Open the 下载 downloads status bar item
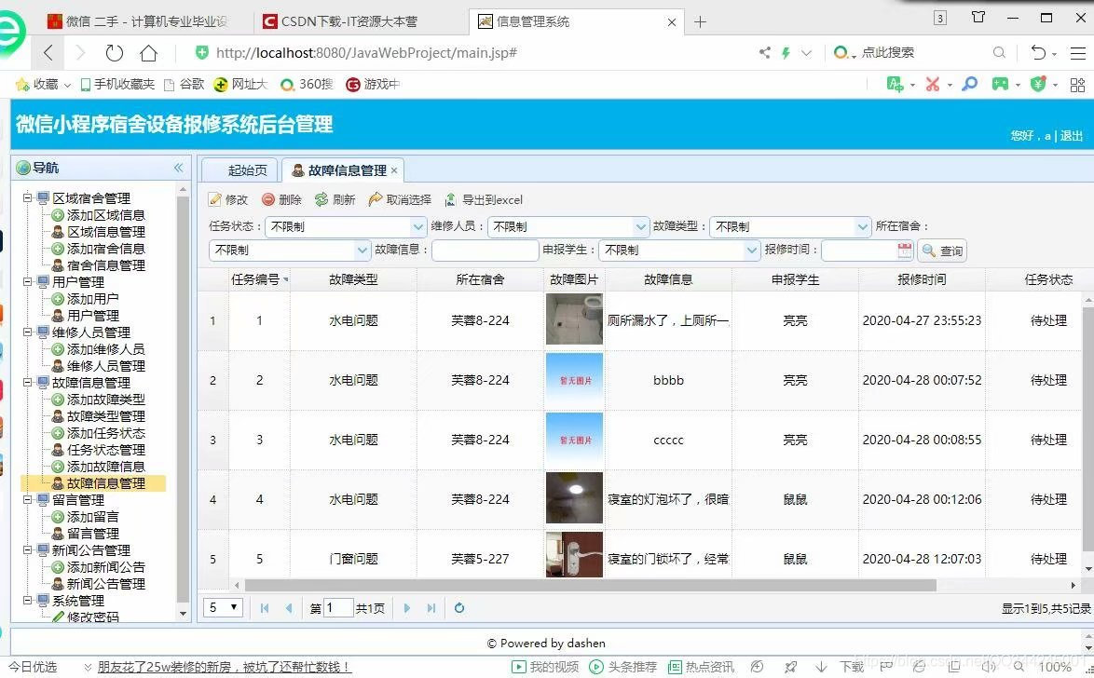Screen dimensions: 1094x678 pos(842,667)
